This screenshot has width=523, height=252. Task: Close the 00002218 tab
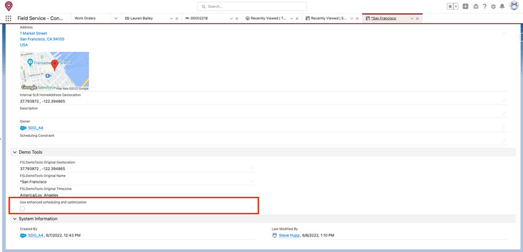coord(237,19)
